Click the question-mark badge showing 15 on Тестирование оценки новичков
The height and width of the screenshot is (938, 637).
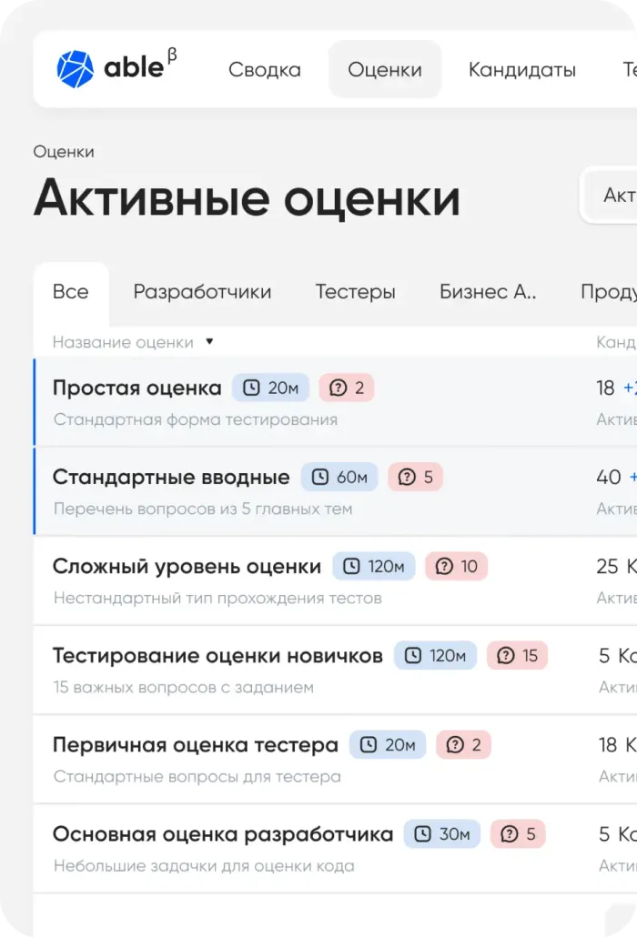[x=517, y=655]
